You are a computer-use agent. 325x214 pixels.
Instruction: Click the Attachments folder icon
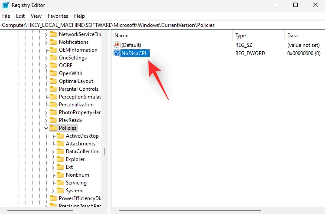coord(60,144)
